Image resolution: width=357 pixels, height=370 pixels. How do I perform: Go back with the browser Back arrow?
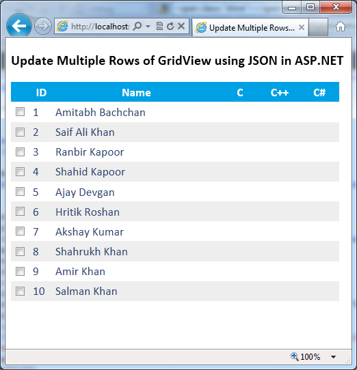(x=19, y=26)
